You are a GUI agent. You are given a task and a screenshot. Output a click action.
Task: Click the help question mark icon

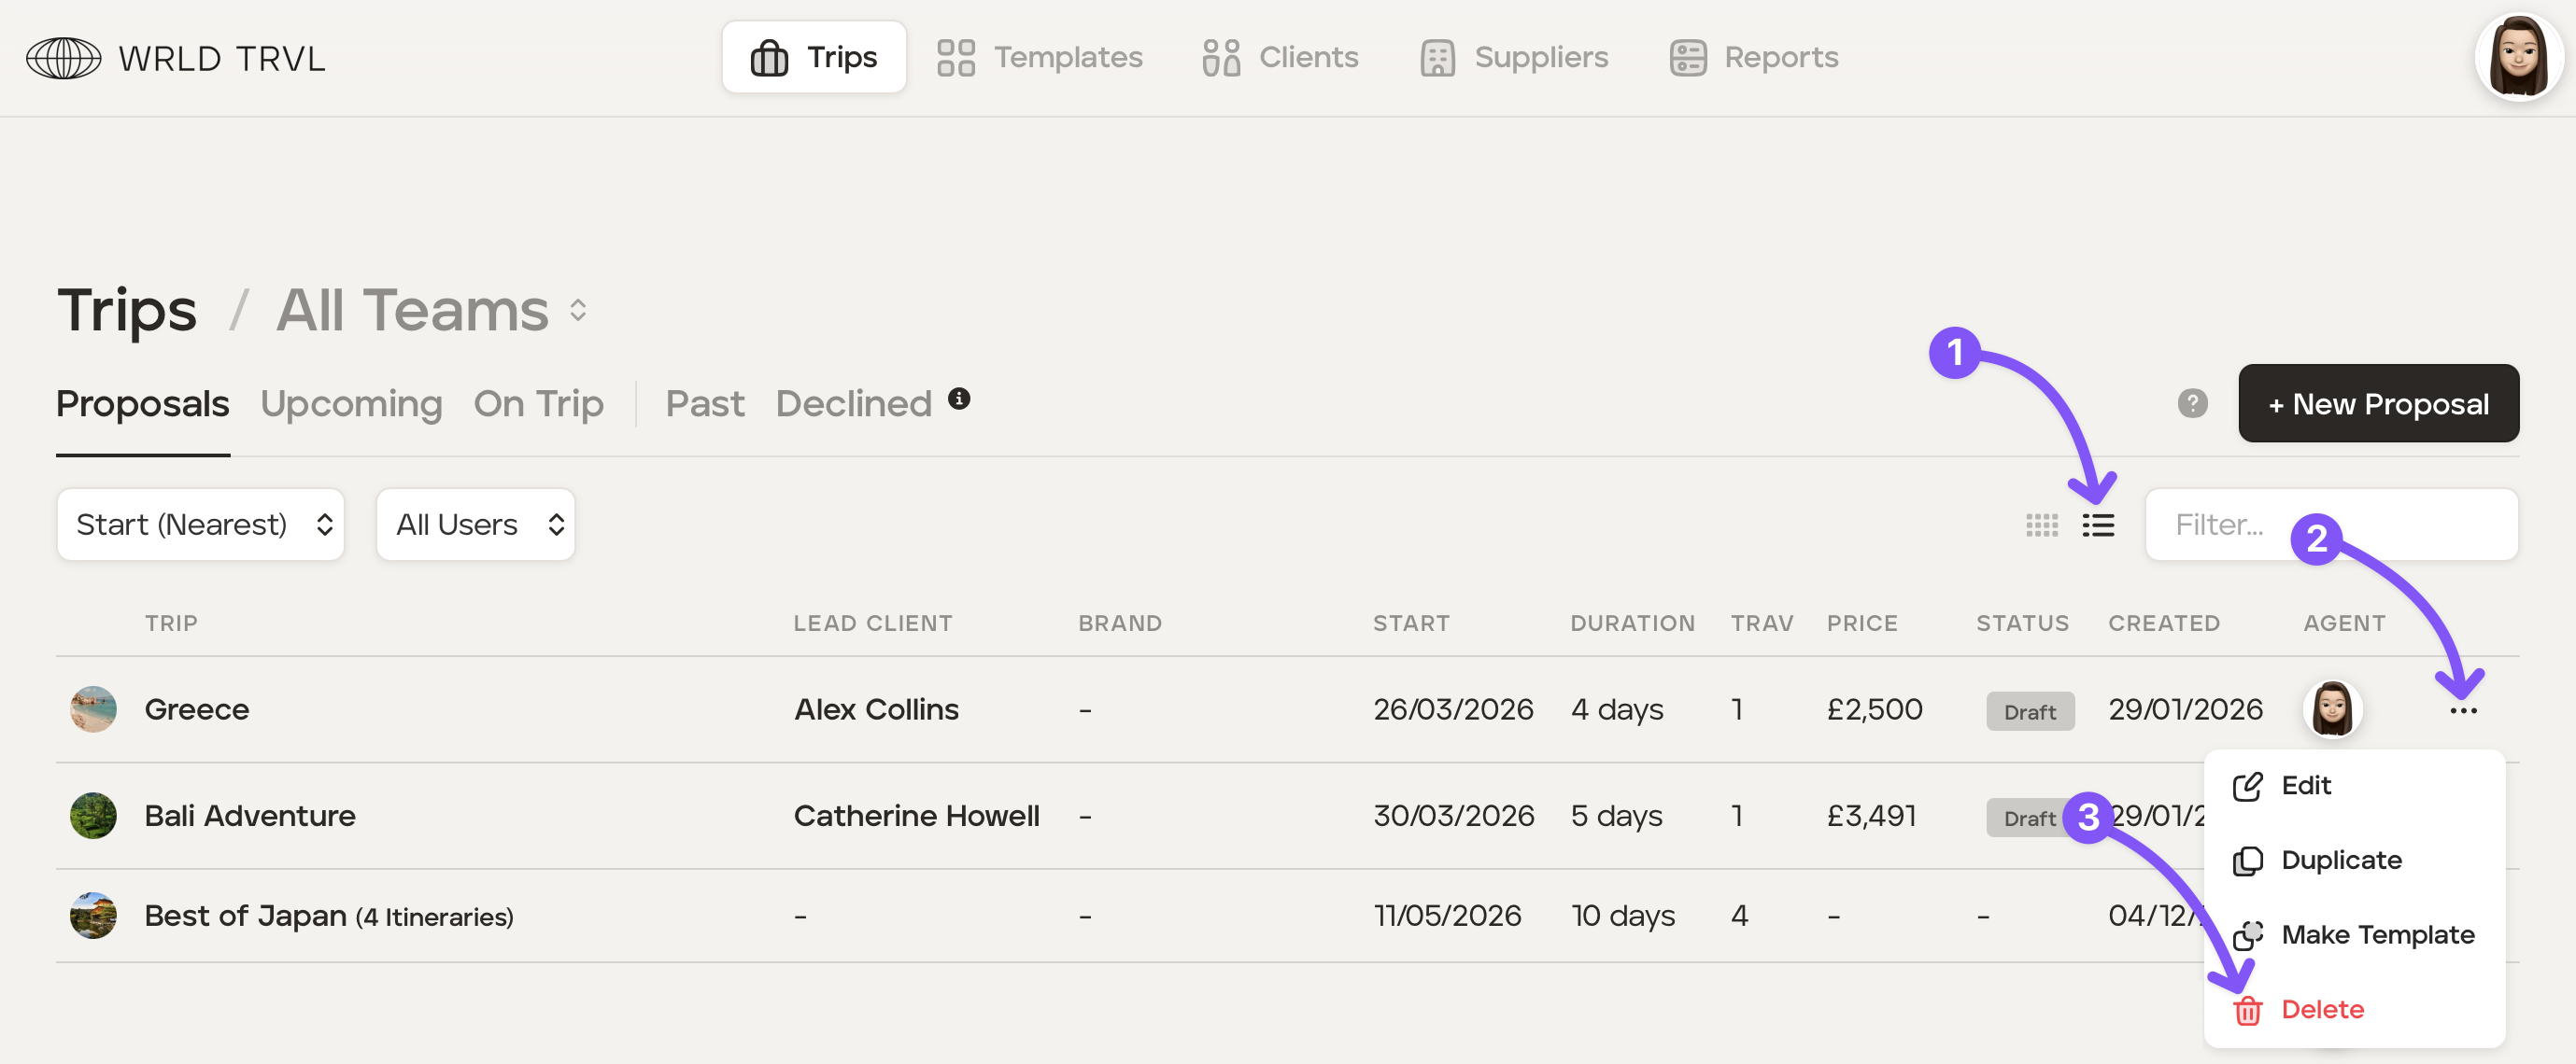[x=2192, y=403]
